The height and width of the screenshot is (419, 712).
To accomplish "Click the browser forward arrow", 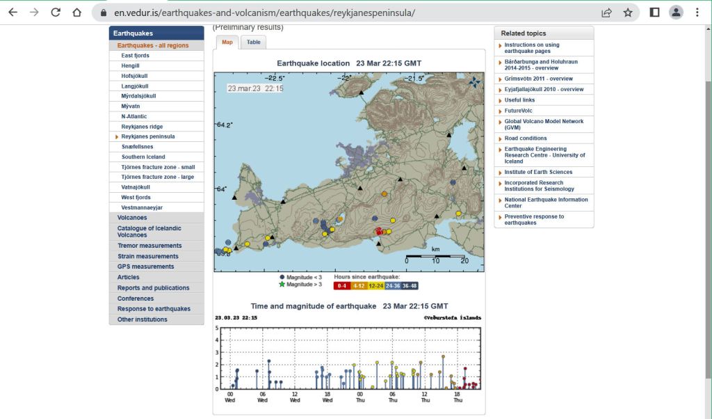I will click(34, 13).
